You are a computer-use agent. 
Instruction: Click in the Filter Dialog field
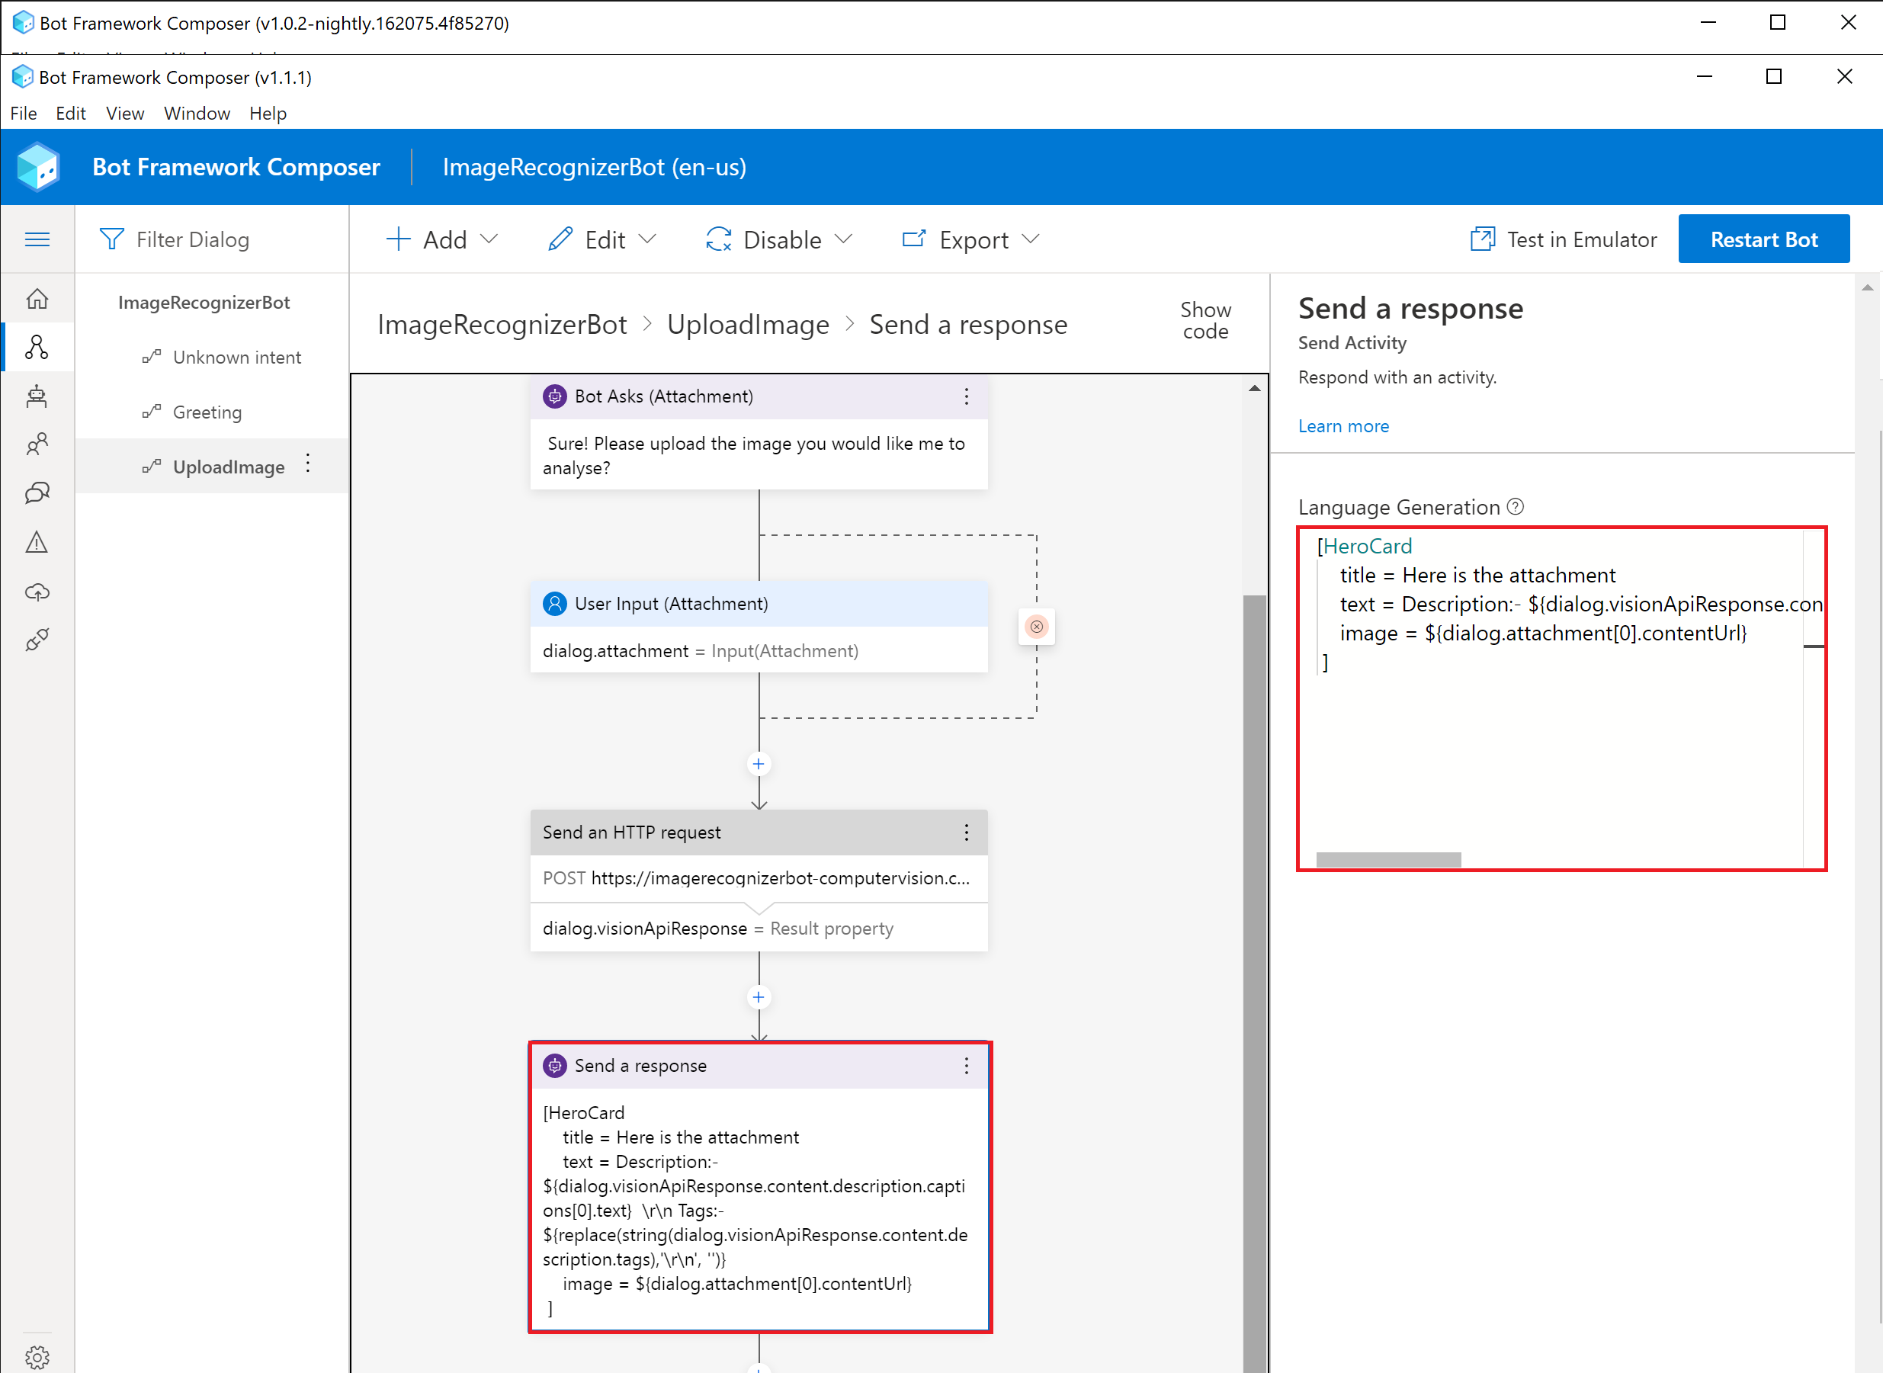tap(212, 239)
